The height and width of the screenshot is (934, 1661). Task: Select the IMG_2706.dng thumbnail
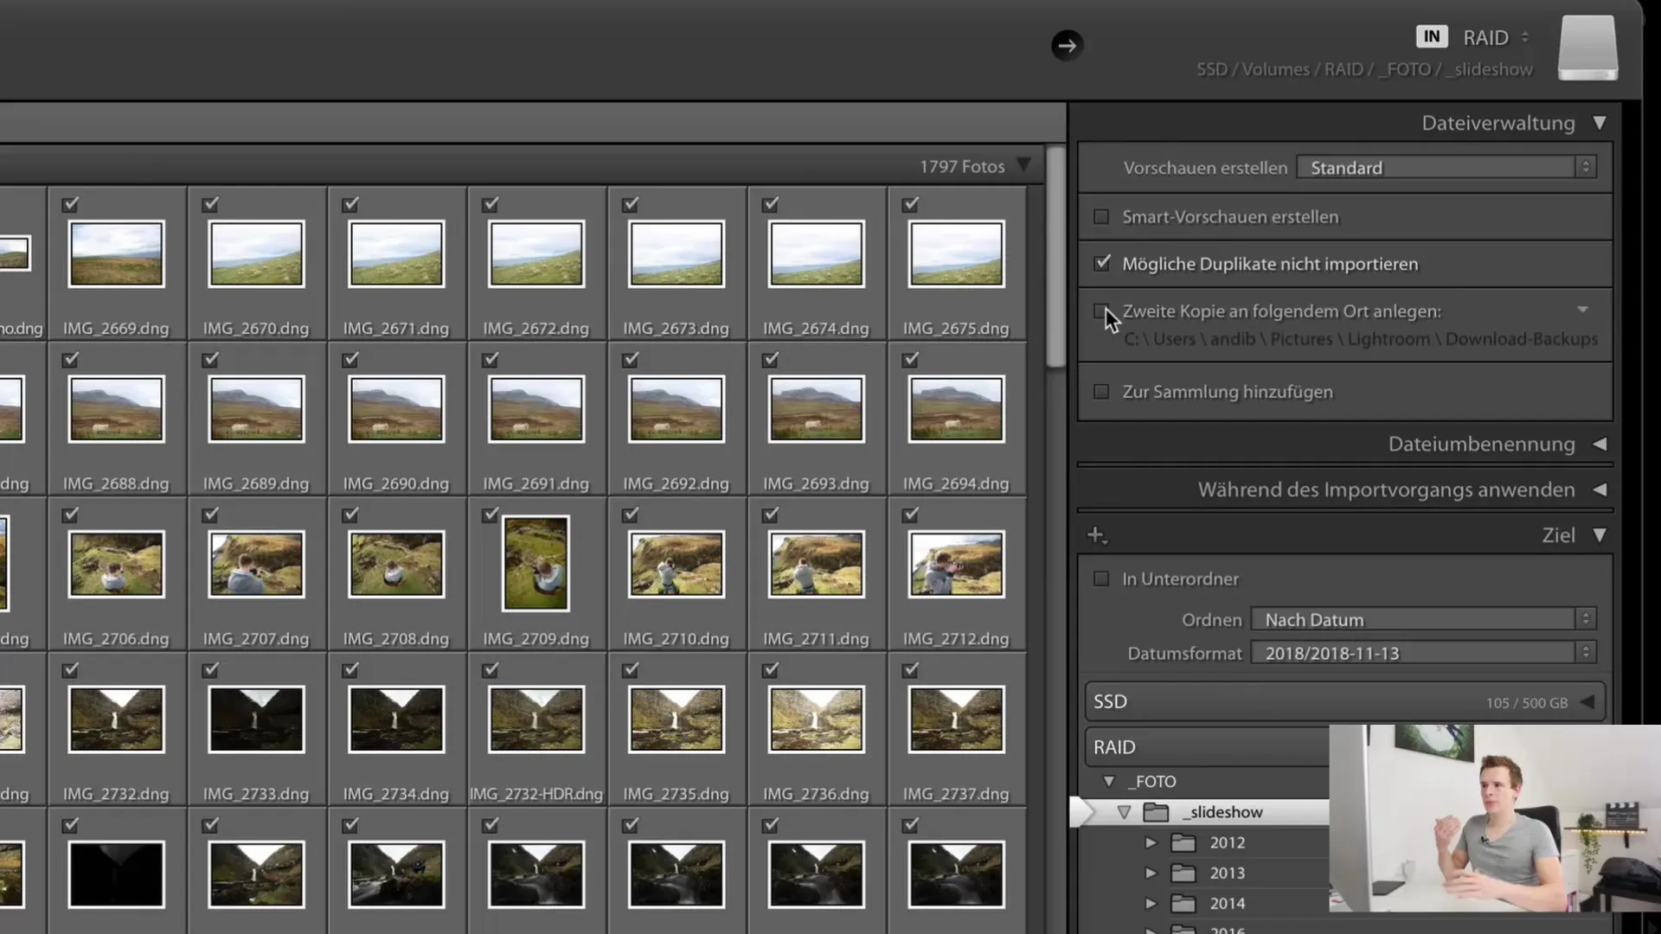117,564
